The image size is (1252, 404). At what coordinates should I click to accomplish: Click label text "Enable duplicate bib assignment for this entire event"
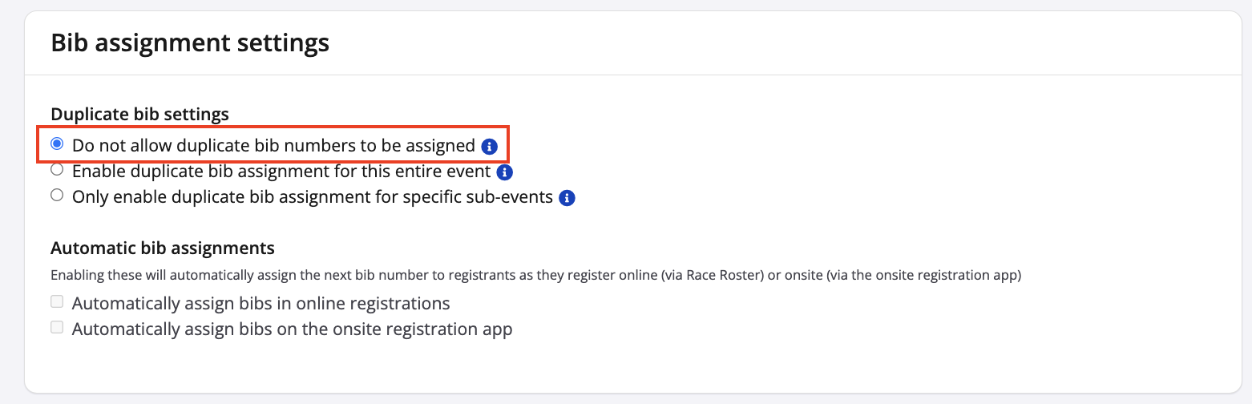click(281, 172)
